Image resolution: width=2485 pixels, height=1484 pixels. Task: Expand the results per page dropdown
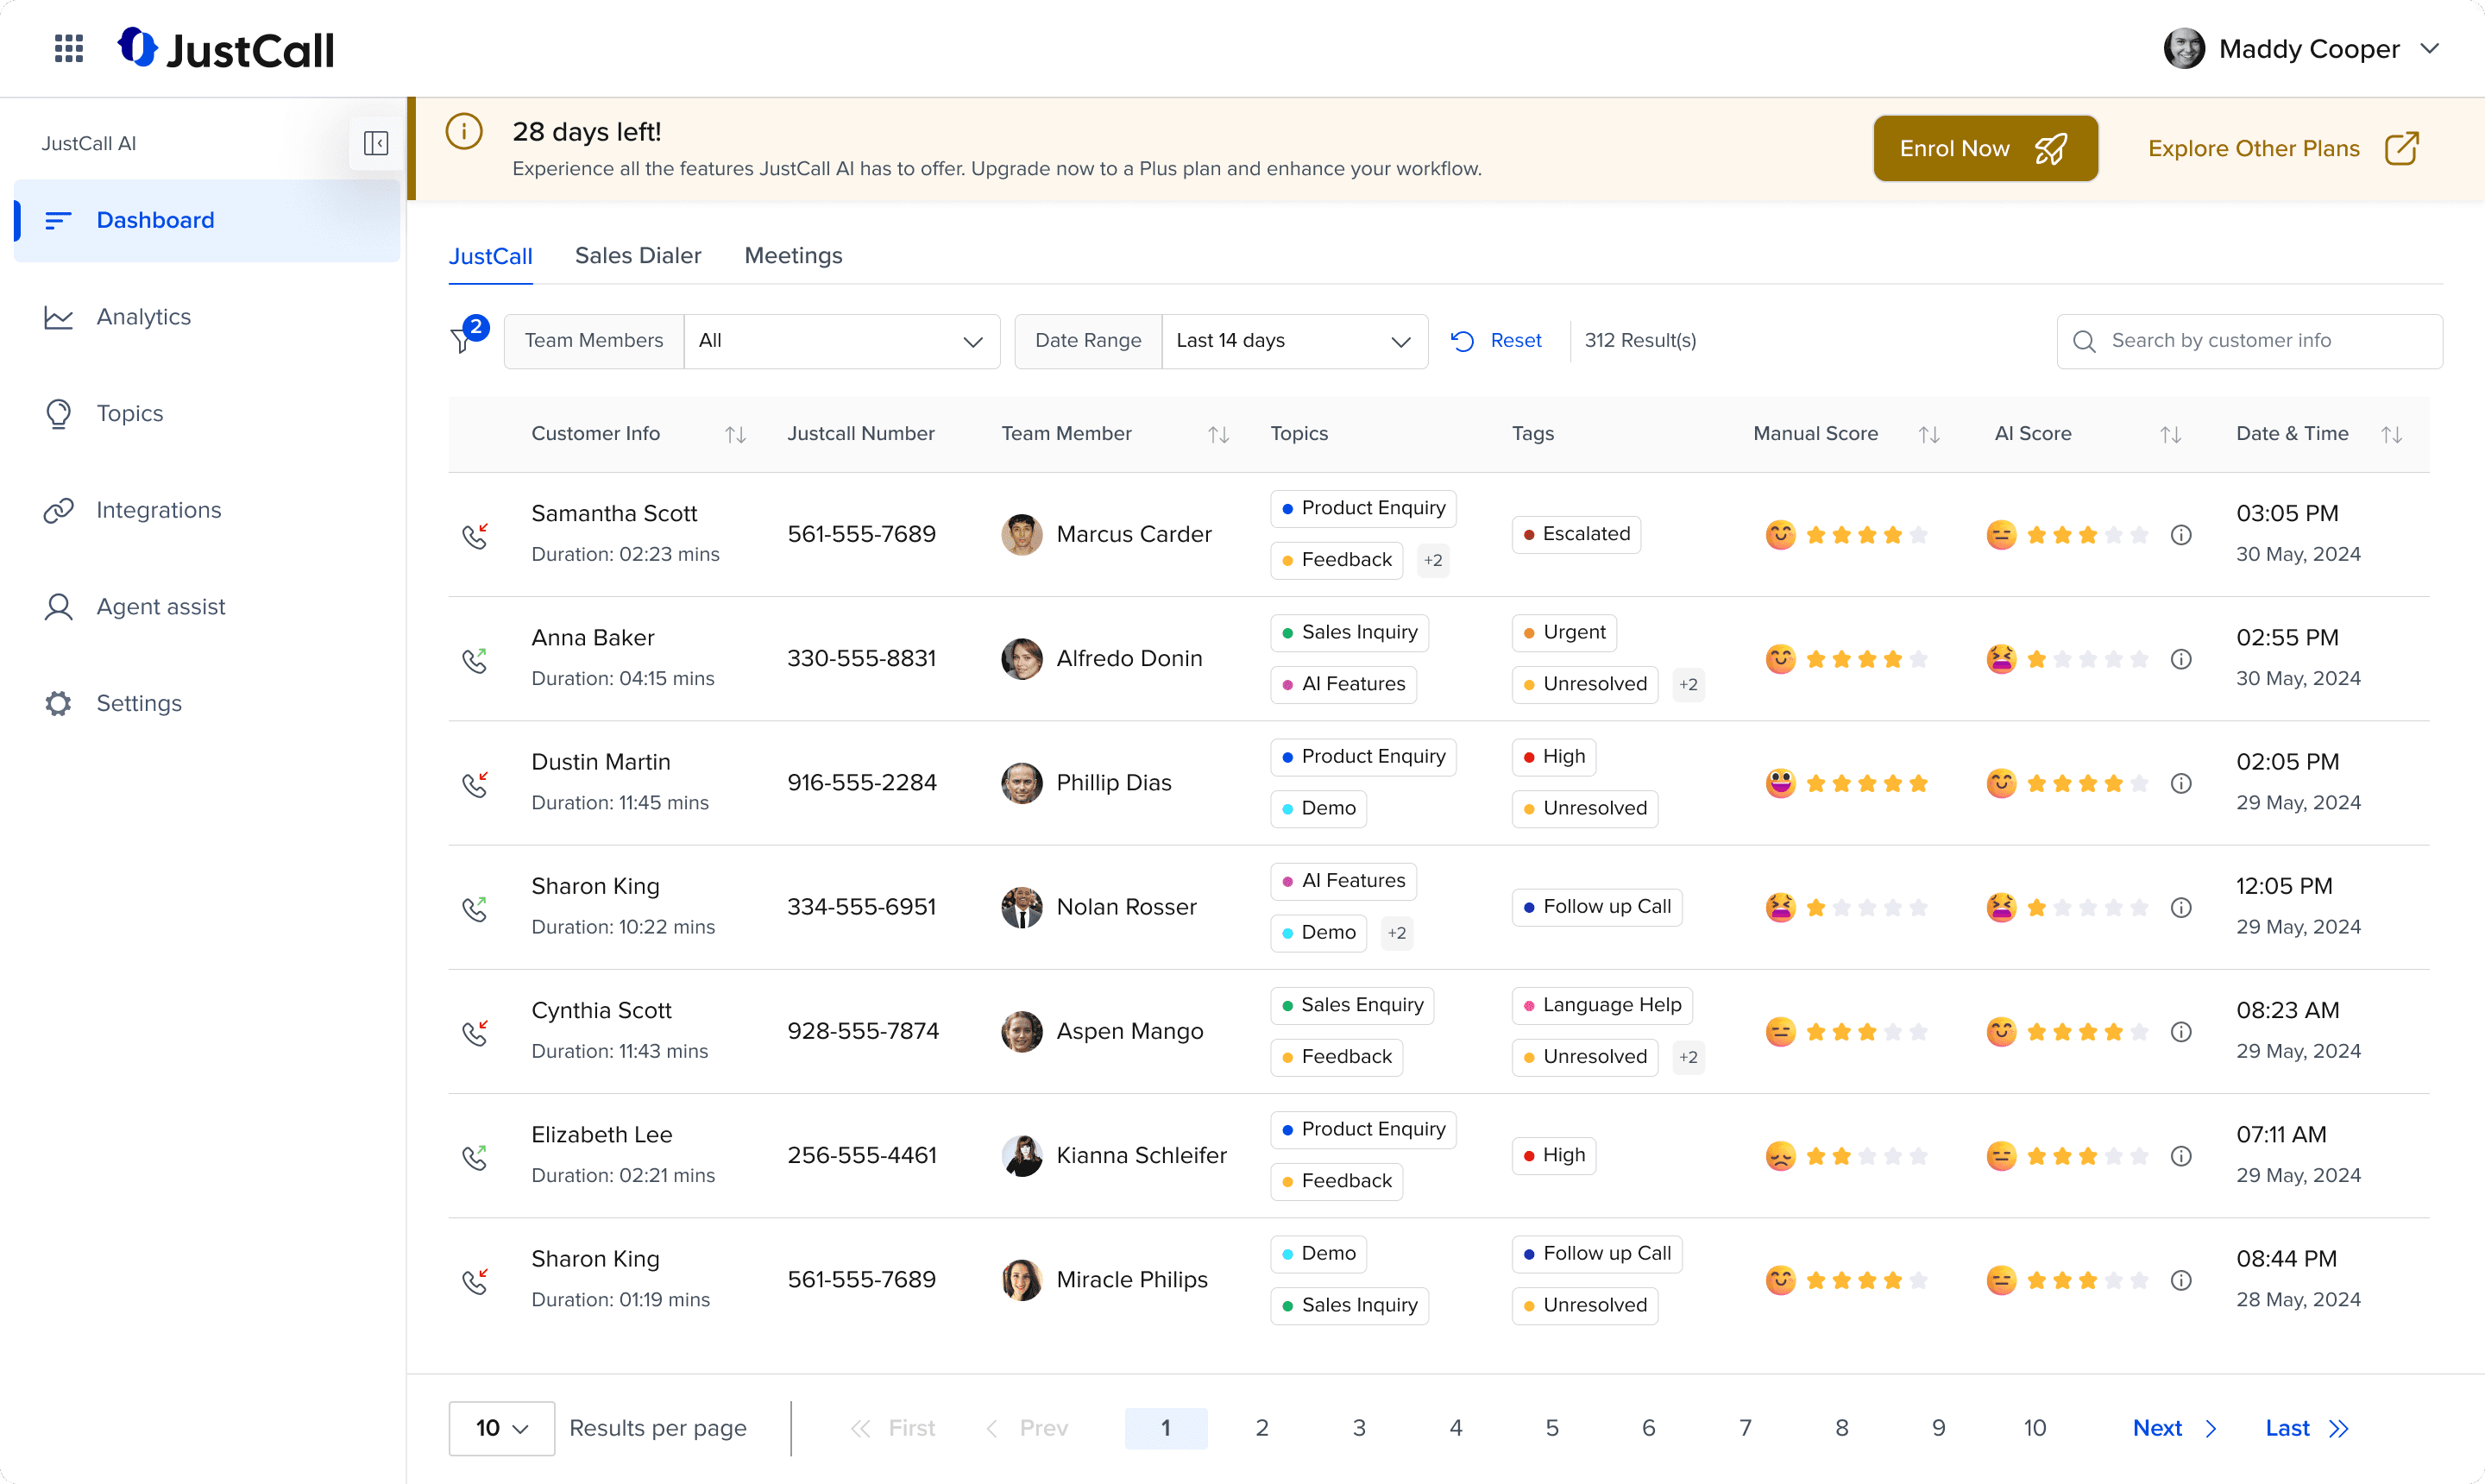pyautogui.click(x=501, y=1427)
